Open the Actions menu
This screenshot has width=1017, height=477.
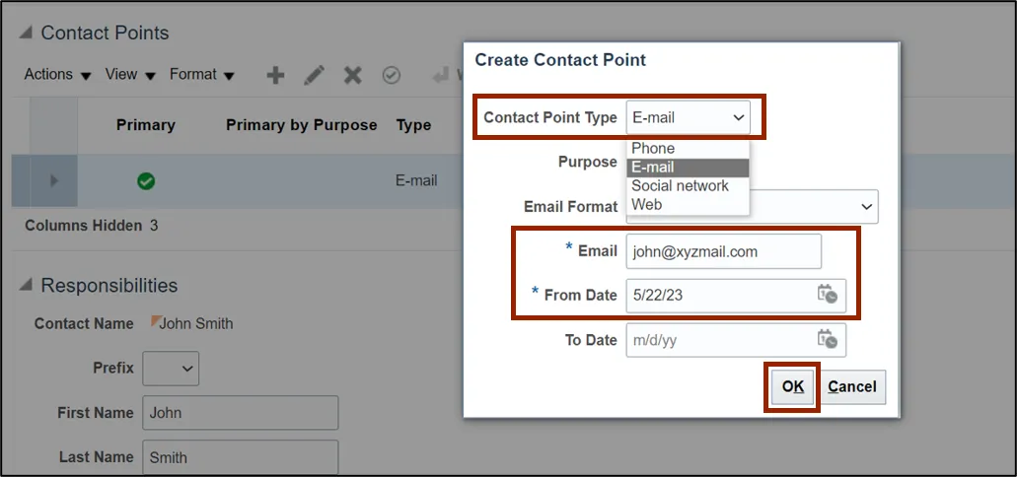(x=57, y=75)
